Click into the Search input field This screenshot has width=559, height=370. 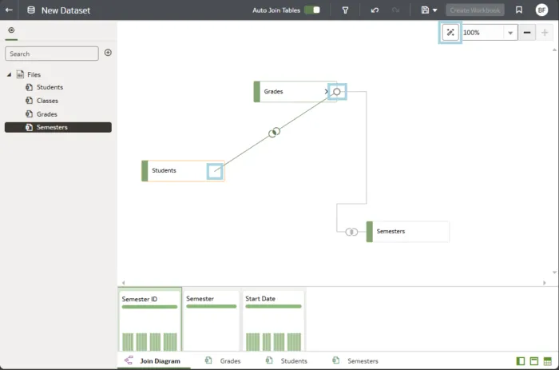click(x=52, y=54)
